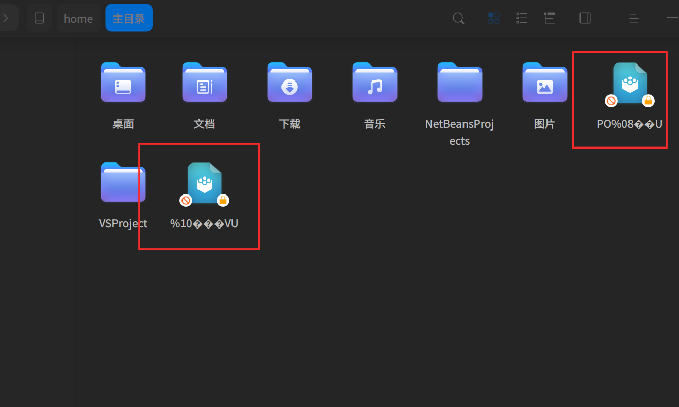The image size is (679, 407).
Task: Select the 主目录 breadcrumb button
Action: (129, 19)
